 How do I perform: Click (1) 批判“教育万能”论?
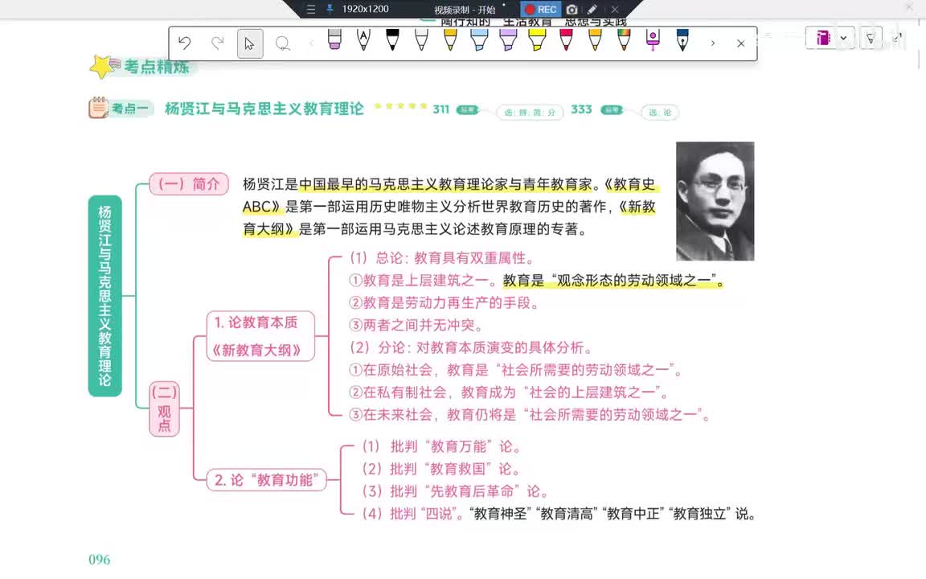[x=442, y=446]
